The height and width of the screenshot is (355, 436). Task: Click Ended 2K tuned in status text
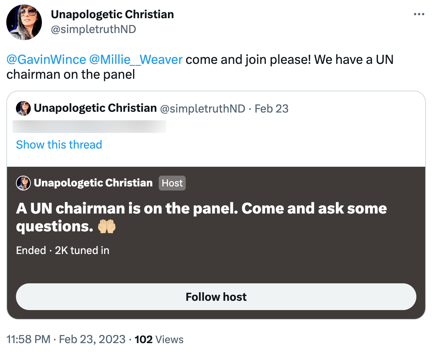63,250
